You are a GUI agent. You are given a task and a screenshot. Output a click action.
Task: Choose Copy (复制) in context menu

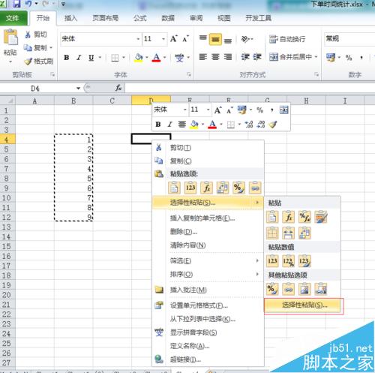(208, 161)
